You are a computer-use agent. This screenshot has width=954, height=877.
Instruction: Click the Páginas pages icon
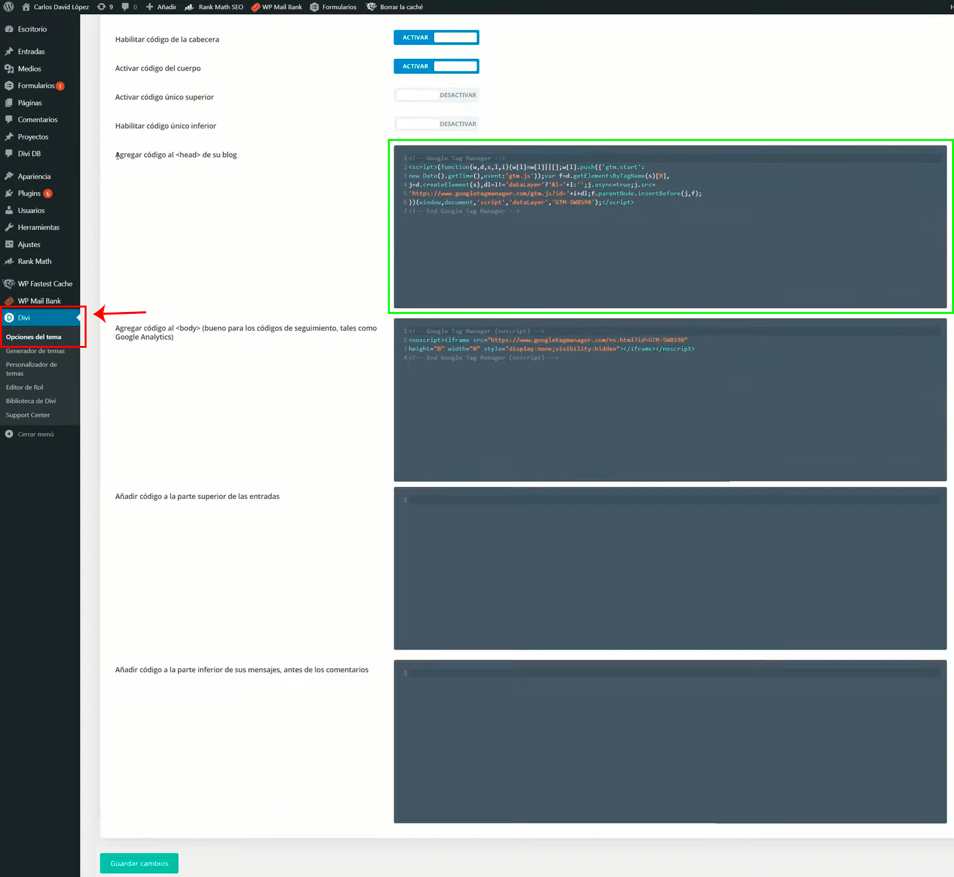click(x=9, y=102)
